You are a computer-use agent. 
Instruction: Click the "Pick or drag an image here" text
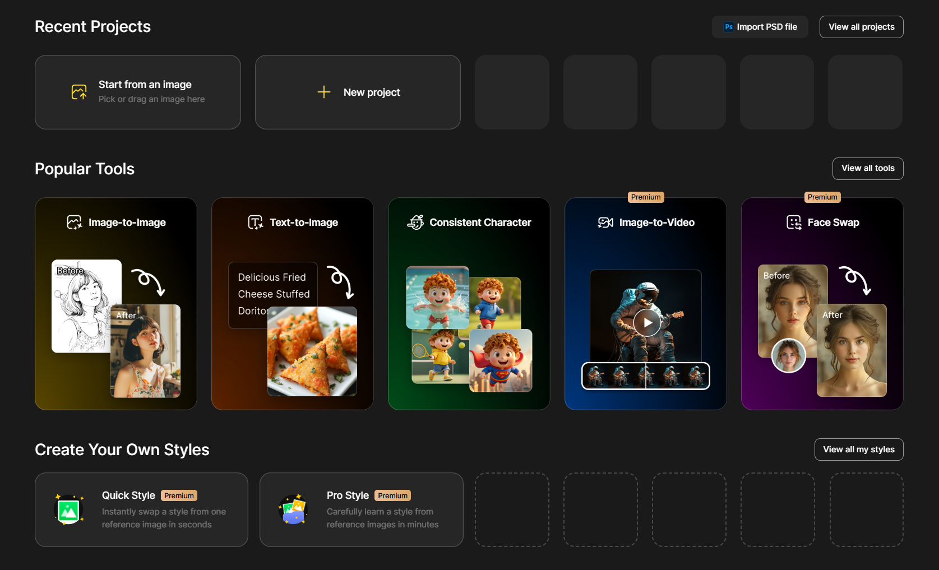(152, 99)
